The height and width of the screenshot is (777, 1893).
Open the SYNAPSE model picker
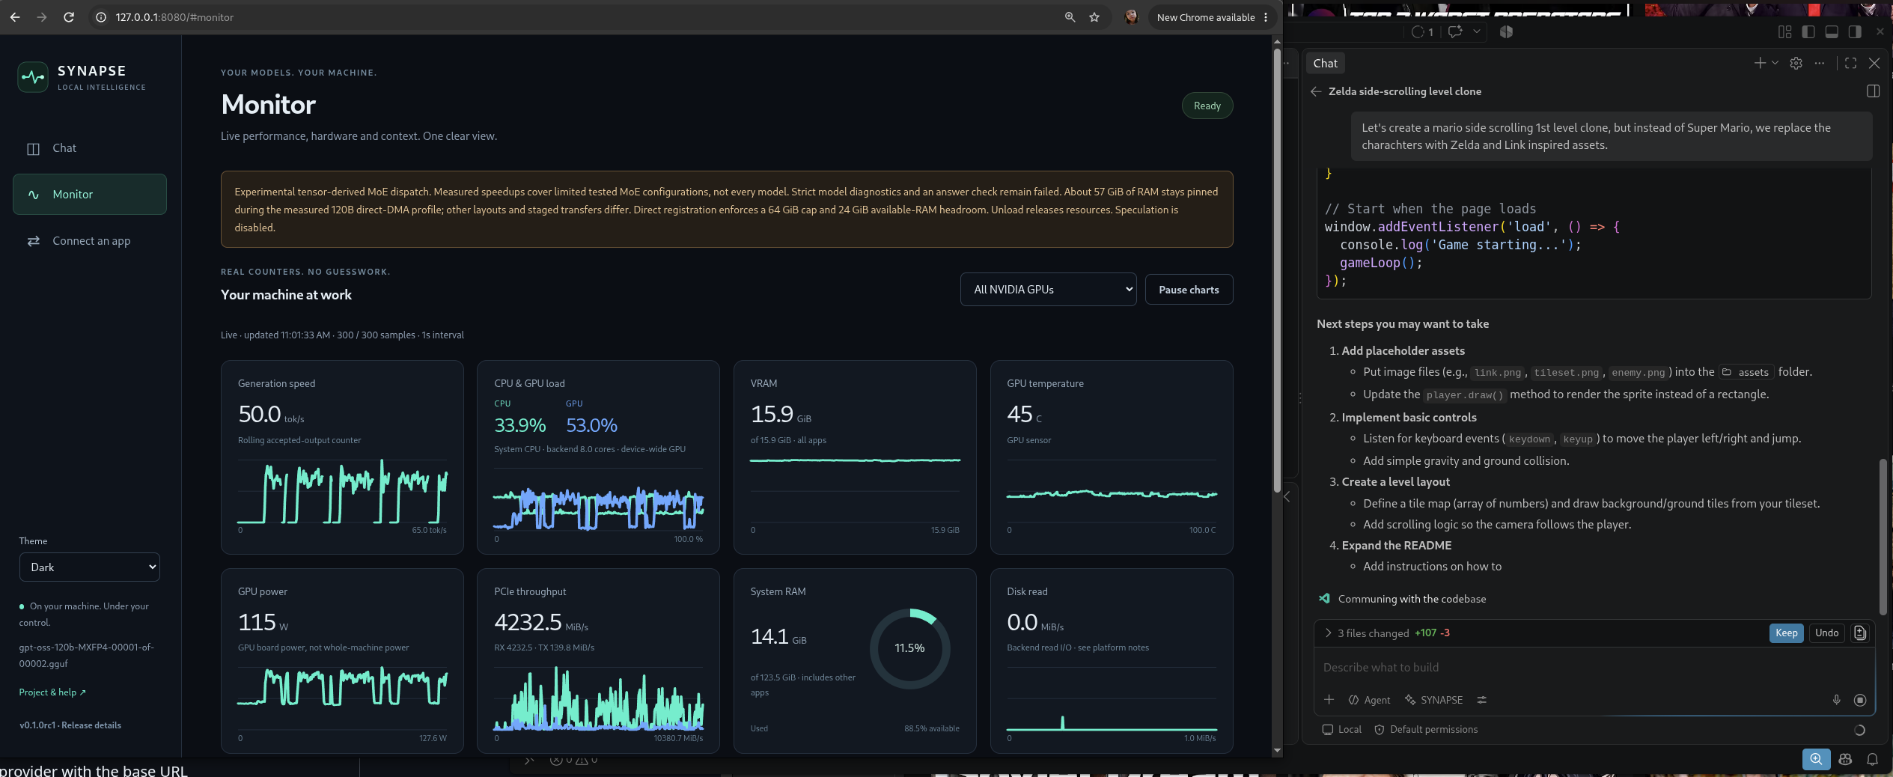(1433, 700)
